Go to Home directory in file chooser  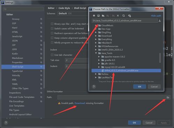pyautogui.click(x=94, y=16)
